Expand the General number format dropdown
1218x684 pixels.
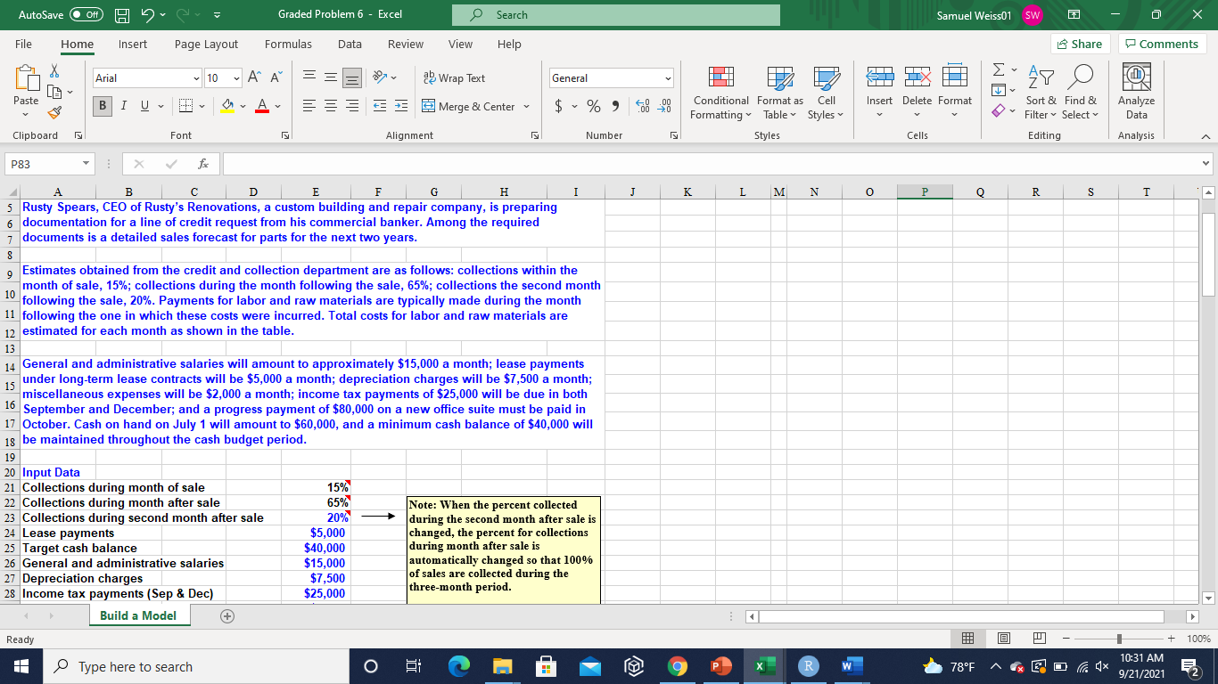point(670,79)
